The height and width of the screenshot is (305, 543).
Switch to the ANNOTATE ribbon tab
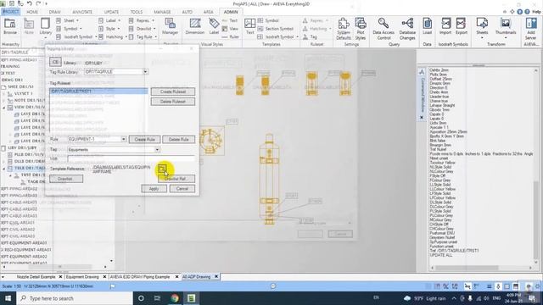click(x=82, y=12)
